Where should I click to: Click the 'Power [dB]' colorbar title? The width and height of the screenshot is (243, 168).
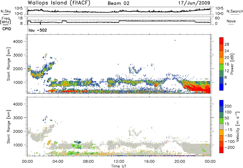click(x=232, y=64)
